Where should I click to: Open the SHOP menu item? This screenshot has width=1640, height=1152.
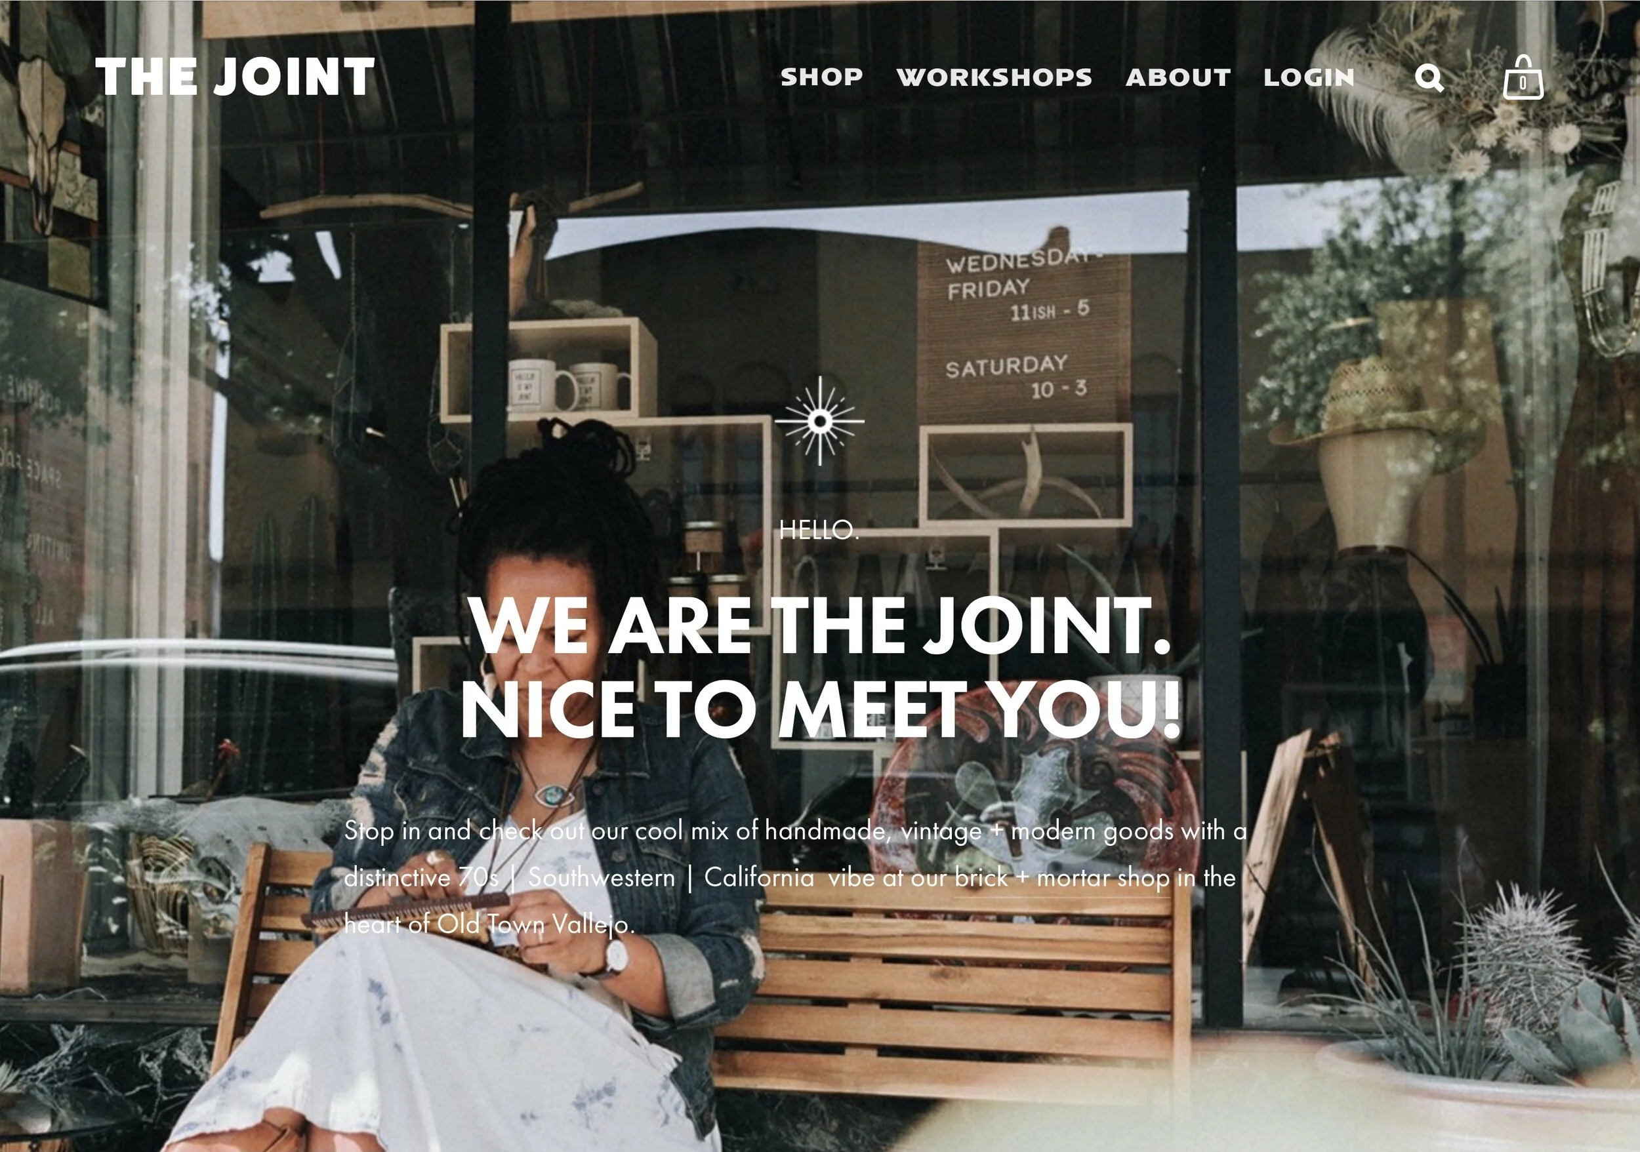click(x=821, y=77)
